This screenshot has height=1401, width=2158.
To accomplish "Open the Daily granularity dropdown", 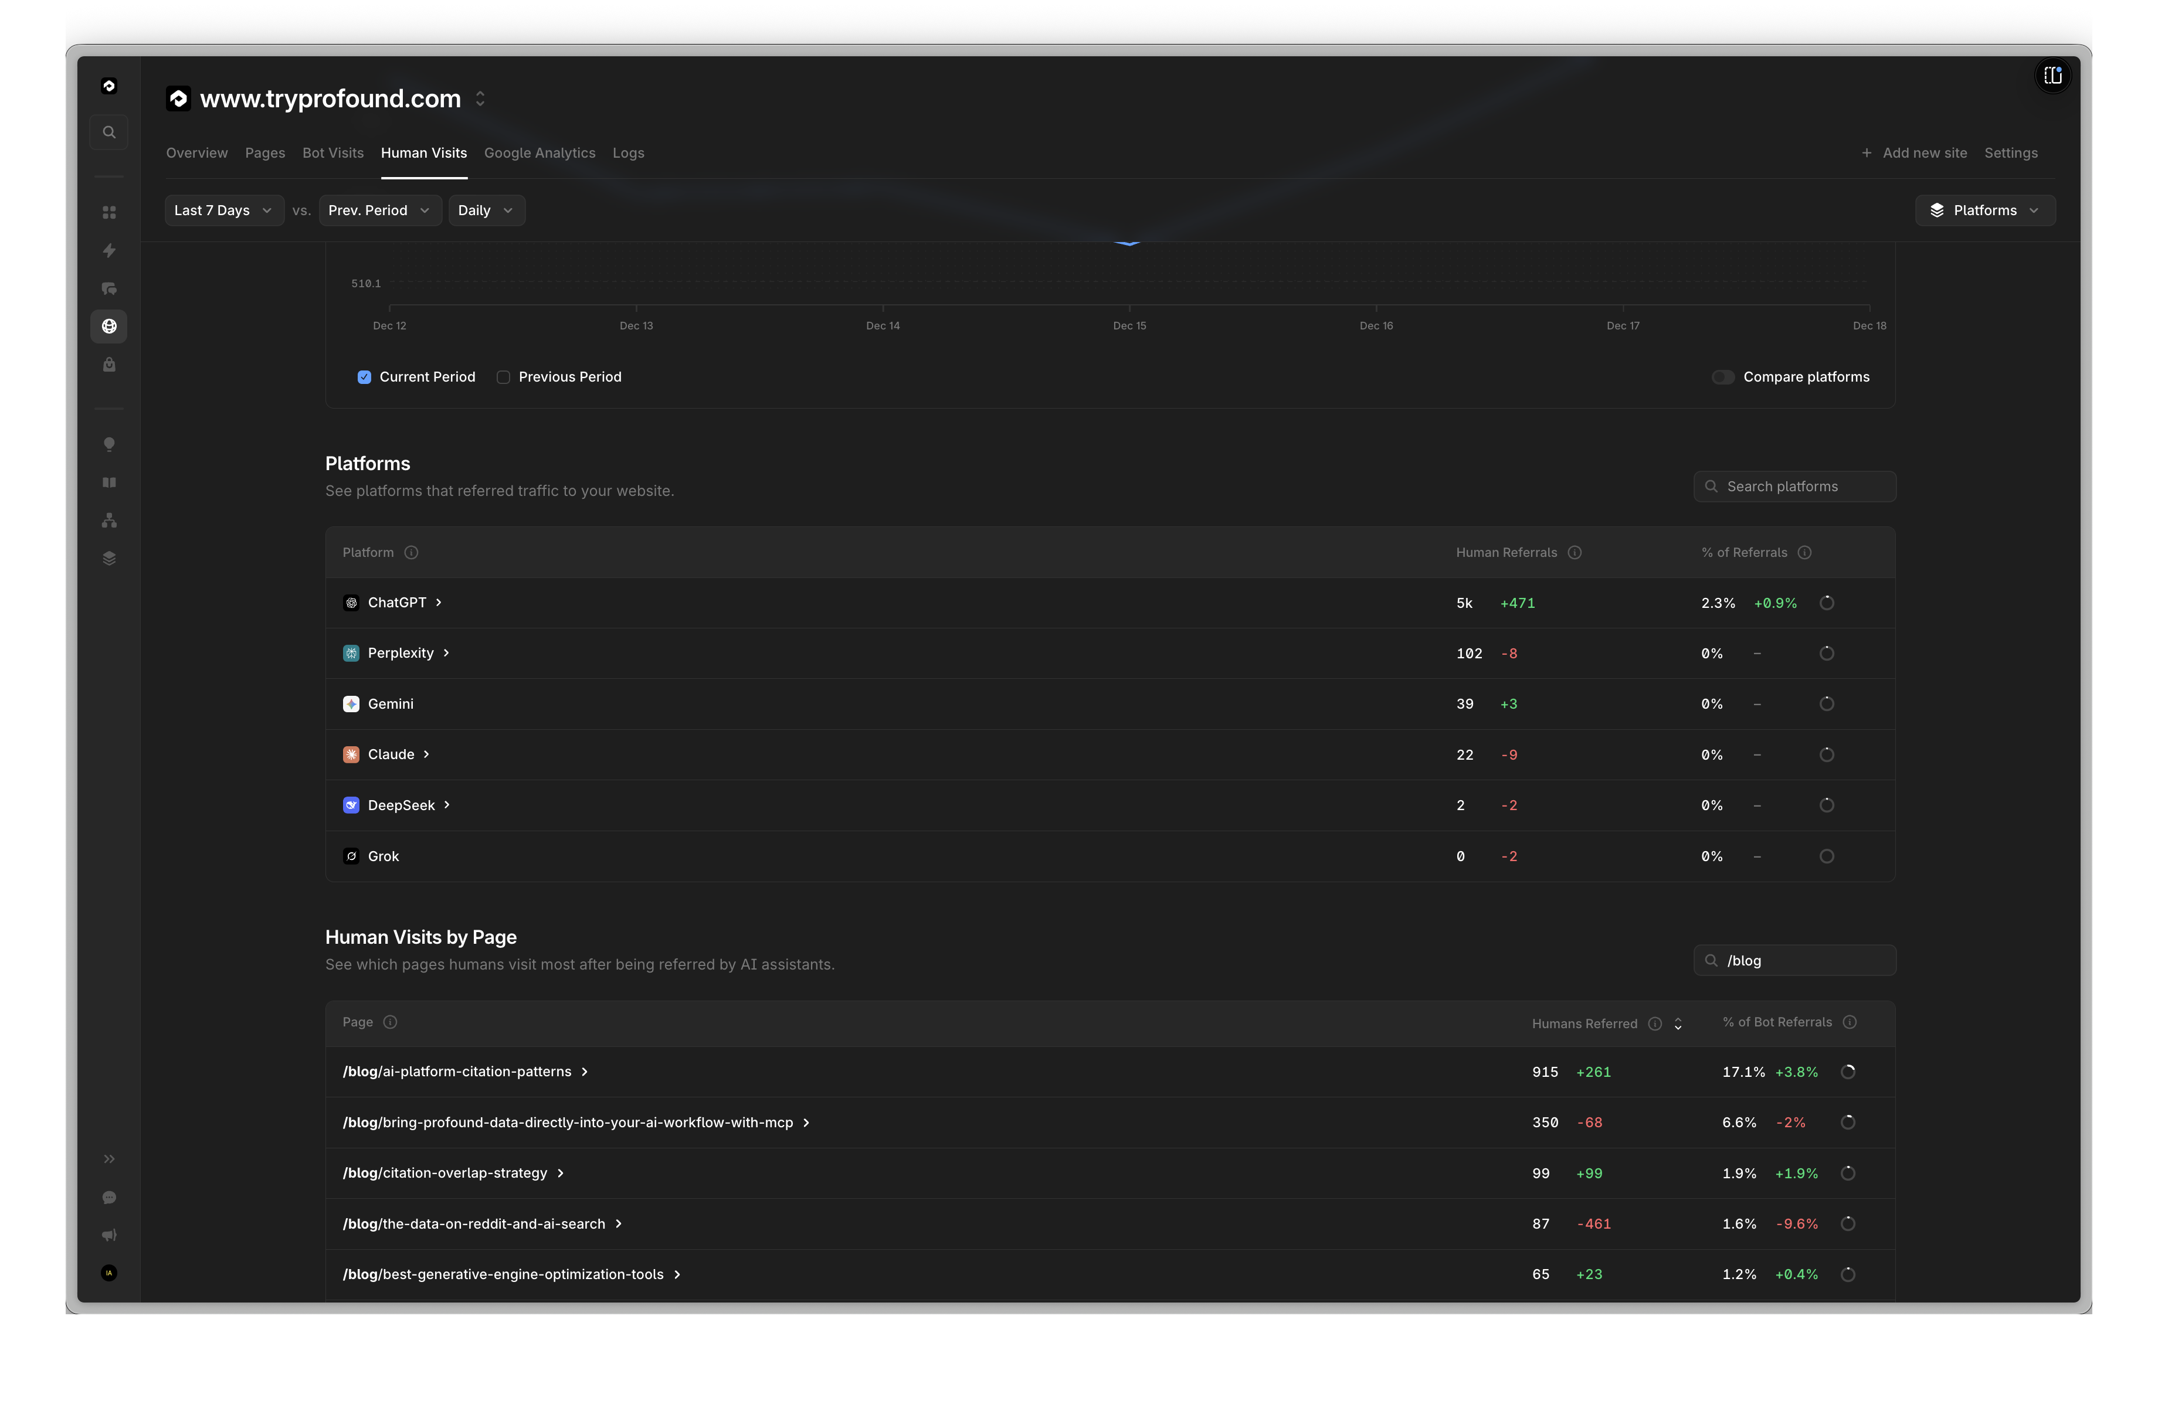I will click(x=486, y=209).
